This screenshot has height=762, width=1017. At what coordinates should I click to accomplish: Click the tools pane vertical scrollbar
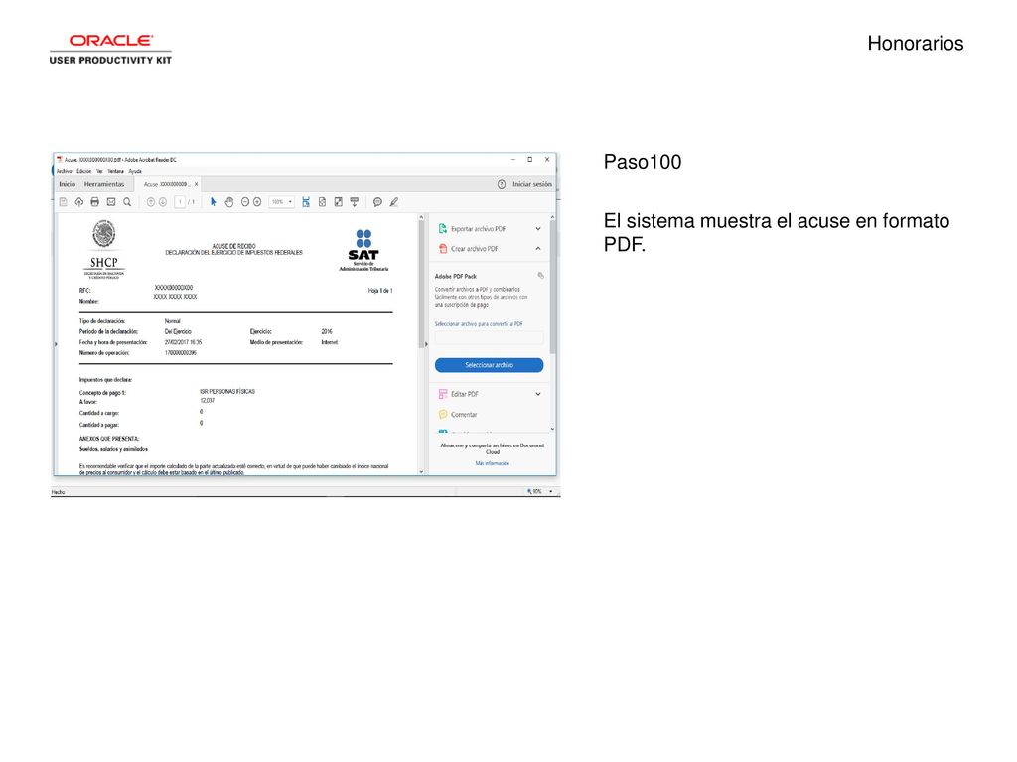click(552, 287)
